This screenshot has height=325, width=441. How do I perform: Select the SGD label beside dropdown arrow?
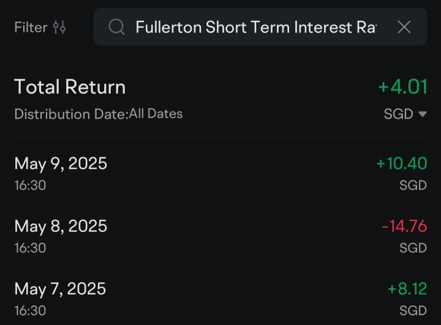(398, 114)
